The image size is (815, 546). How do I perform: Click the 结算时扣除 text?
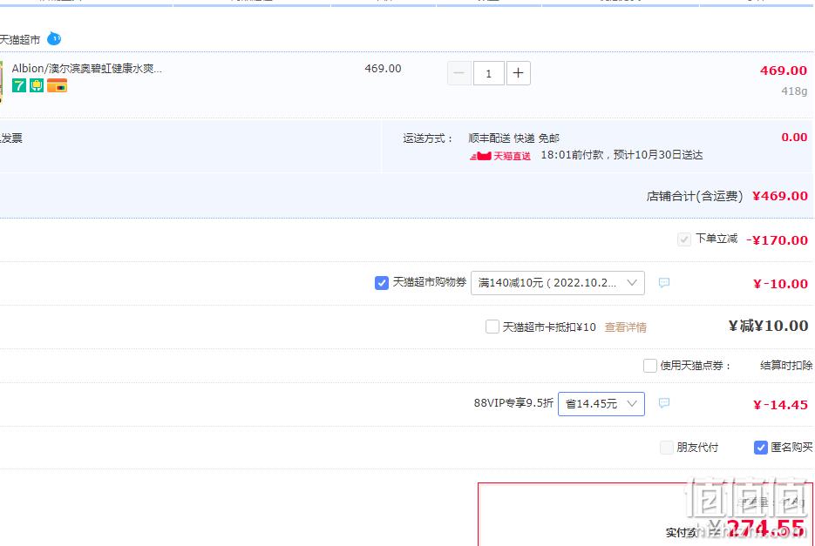point(786,365)
